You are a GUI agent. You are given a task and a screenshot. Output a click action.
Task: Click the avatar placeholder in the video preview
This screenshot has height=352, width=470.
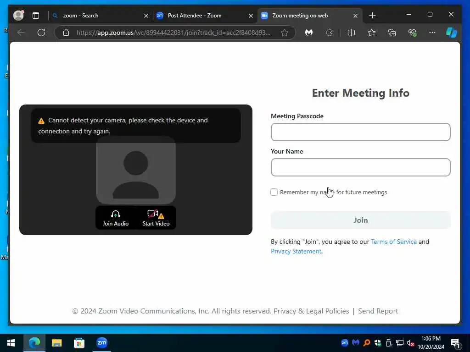(x=136, y=170)
